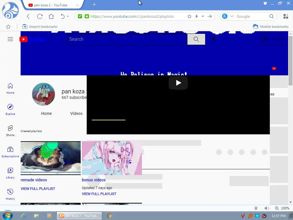Click the go forward arrow in address bar
The height and width of the screenshot is (220, 293).
(210, 16)
